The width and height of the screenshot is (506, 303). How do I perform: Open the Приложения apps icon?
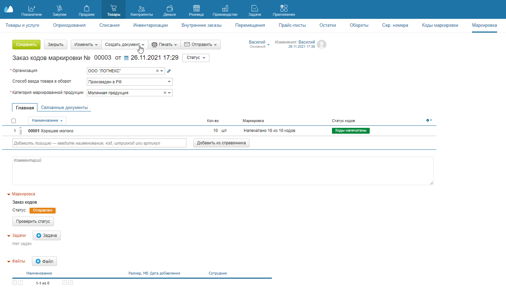coord(284,9)
